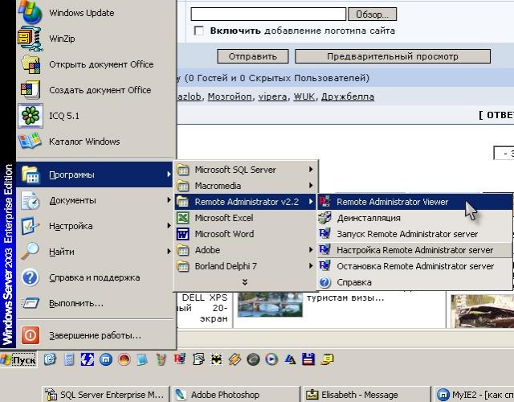Click blue lightning-arrow quick launch icon
514x402 pixels.
tap(88, 359)
